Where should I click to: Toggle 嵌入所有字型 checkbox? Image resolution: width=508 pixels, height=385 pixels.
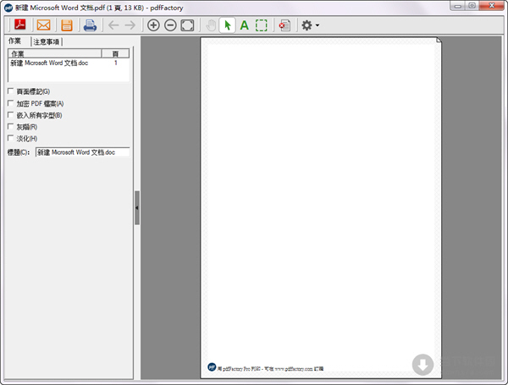point(10,115)
